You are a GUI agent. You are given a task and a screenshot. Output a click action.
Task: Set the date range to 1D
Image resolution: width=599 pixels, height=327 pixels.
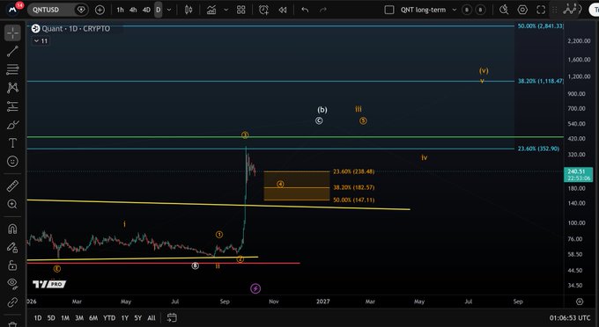click(37, 317)
